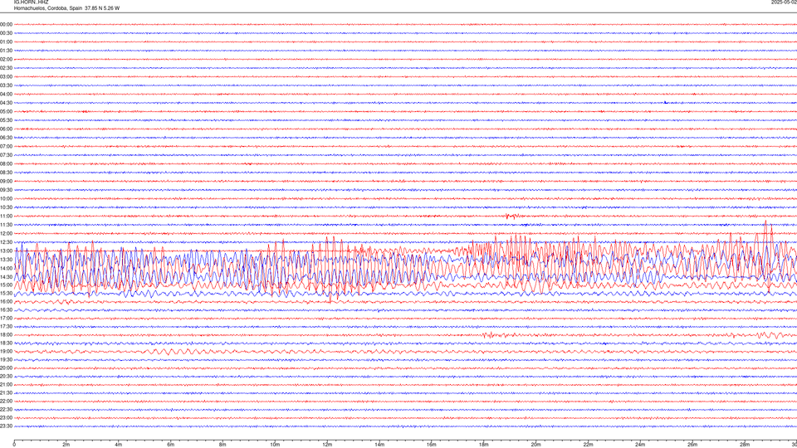Select the 03:00 row label
797x448 pixels.
(x=6, y=76)
